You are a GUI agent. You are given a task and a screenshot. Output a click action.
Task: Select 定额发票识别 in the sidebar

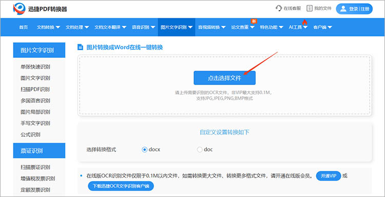tap(35, 190)
